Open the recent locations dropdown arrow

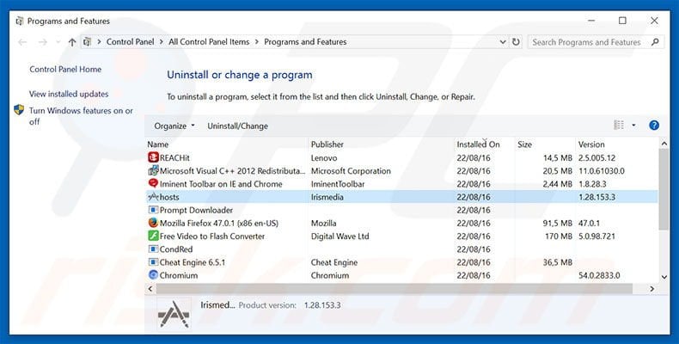58,42
